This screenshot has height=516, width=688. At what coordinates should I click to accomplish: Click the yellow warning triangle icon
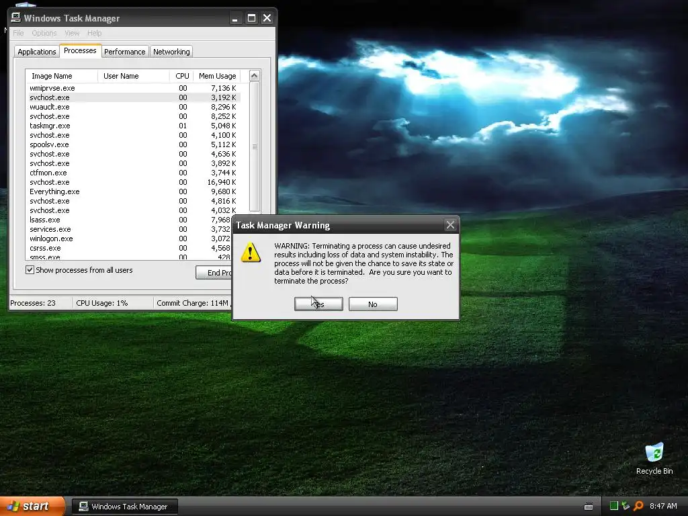click(x=251, y=253)
